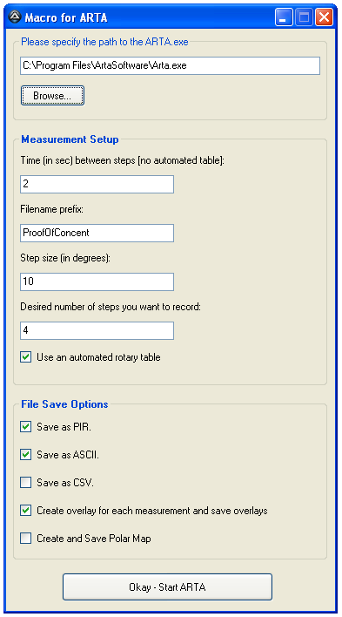Focus the desired number of steps field
The width and height of the screenshot is (342, 617).
coord(97,330)
